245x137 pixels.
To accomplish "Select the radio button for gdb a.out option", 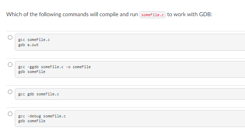I will [10, 38].
